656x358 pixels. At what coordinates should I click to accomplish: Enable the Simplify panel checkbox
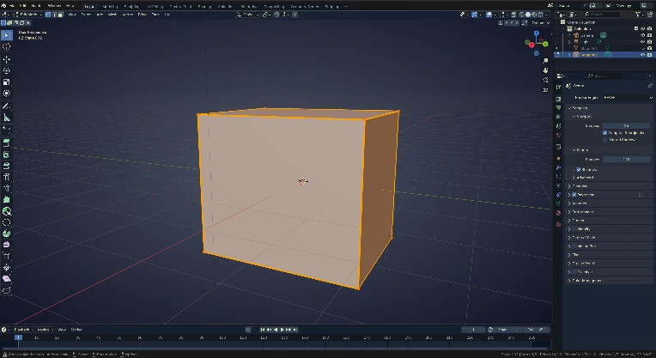(574, 228)
